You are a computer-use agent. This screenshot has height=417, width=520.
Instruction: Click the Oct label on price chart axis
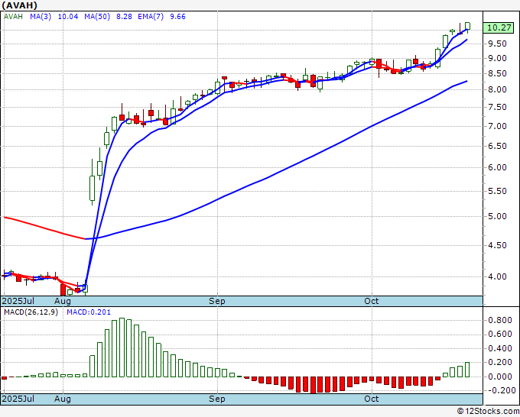tap(372, 301)
